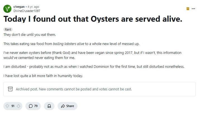This screenshot has height=114, width=197.
Task: Click the archive box icon in the notice banner
Action: pyautogui.click(x=10, y=89)
